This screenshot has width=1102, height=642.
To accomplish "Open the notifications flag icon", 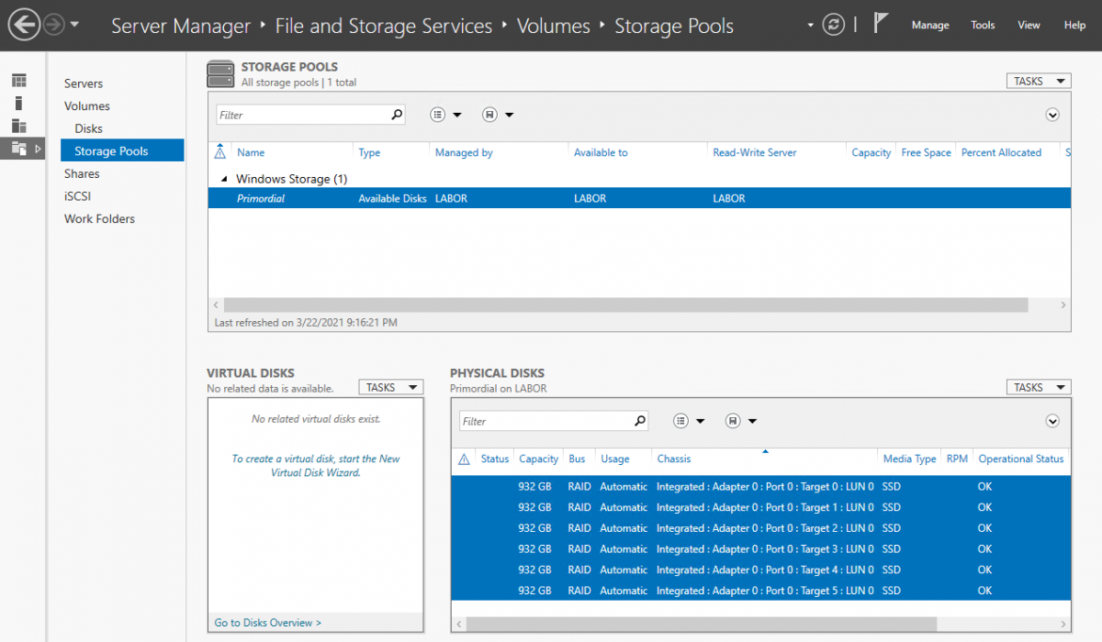I will tap(881, 24).
